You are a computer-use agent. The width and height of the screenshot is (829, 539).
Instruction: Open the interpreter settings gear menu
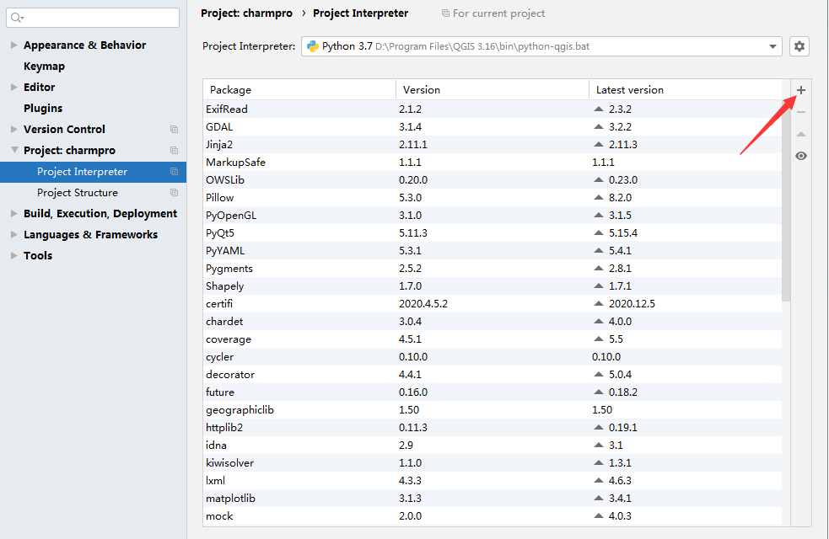tap(799, 46)
